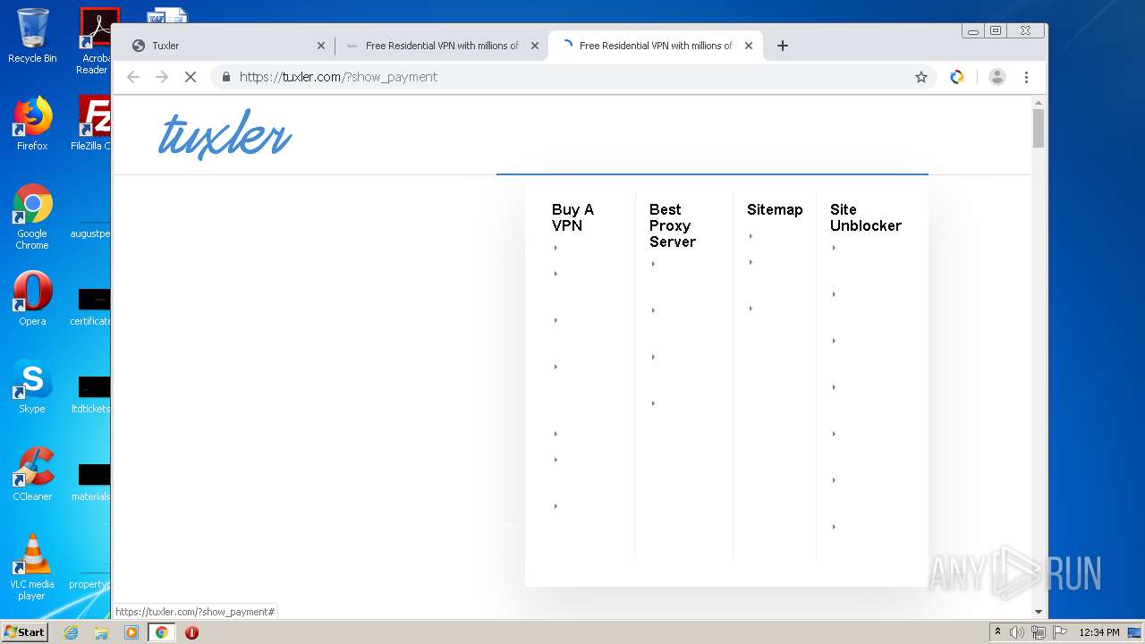
Task: Click the tuxler logo
Action: [225, 134]
